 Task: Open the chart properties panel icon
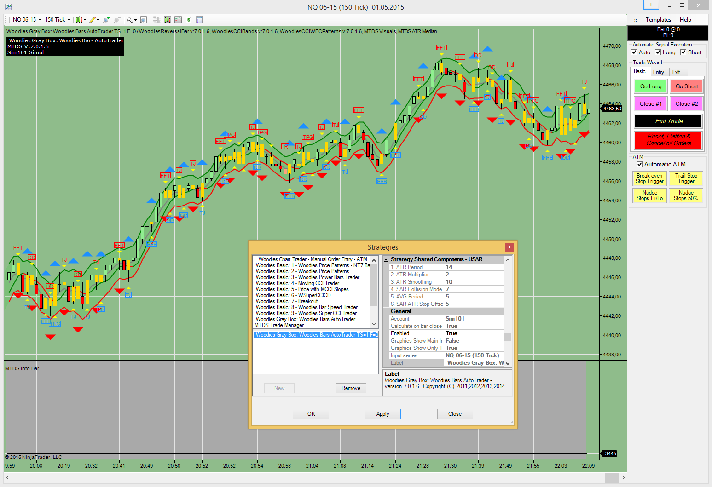(x=199, y=20)
